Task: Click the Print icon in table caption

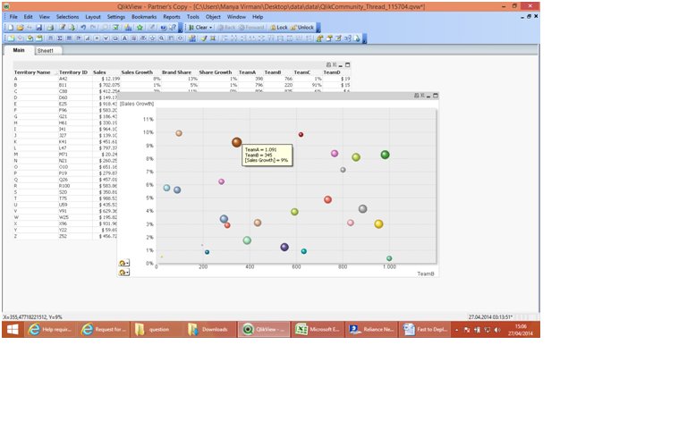Action: pyautogui.click(x=328, y=64)
